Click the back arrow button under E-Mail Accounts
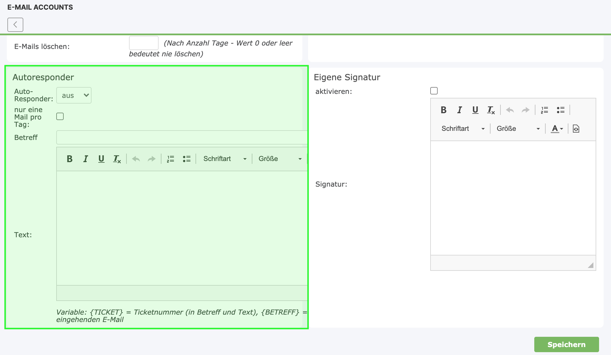 click(15, 25)
